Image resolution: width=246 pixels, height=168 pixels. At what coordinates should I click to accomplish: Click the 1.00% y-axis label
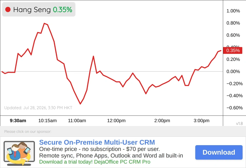[x=233, y=11]
